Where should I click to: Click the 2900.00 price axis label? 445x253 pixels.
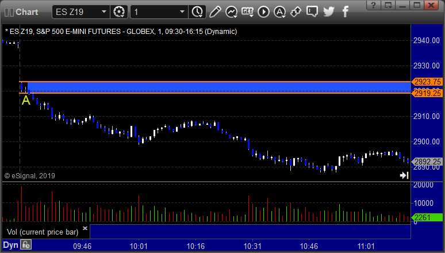pyautogui.click(x=427, y=141)
